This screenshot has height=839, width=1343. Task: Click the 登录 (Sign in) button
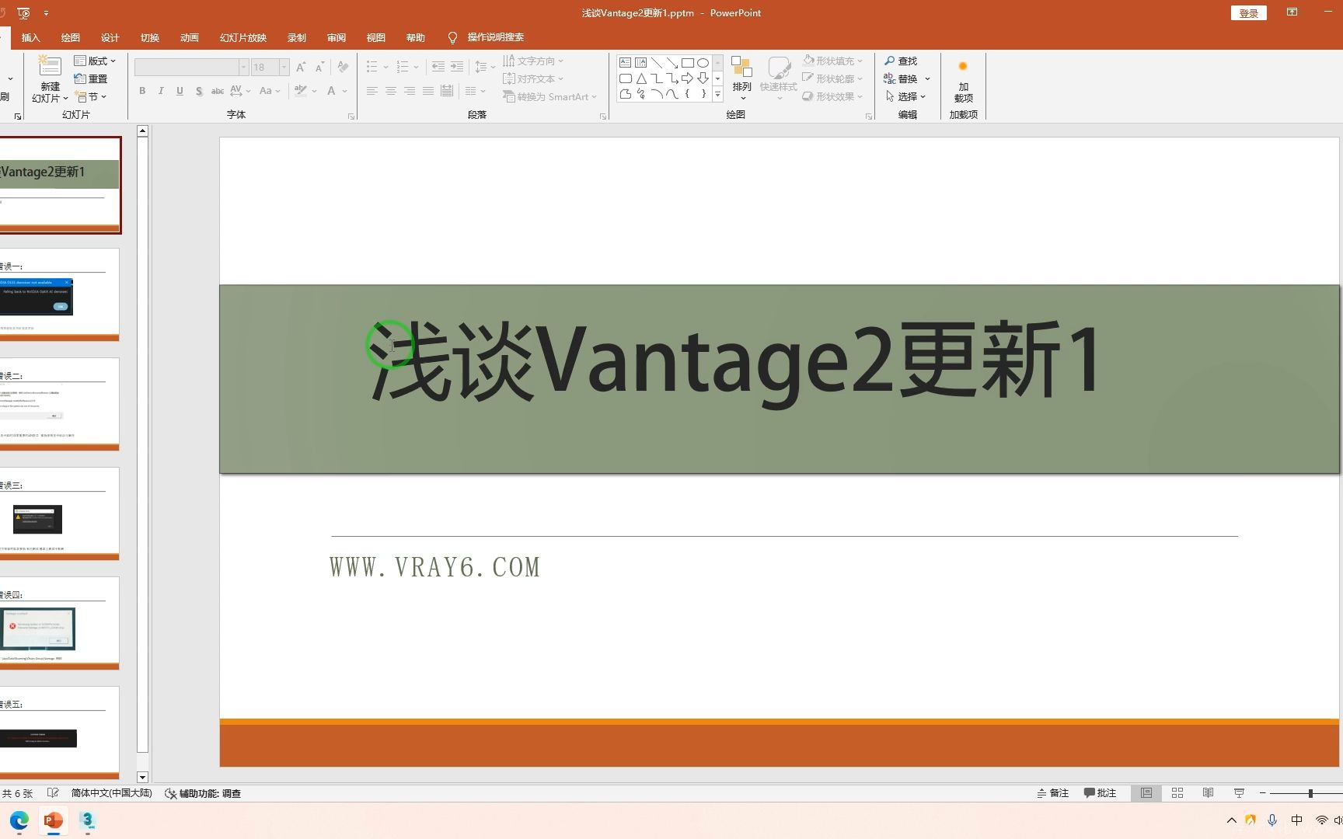tap(1248, 12)
